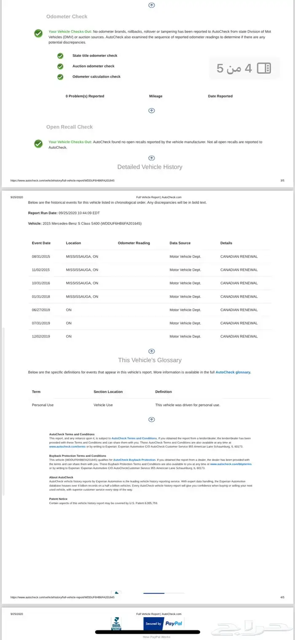The height and width of the screenshot is (640, 295).
Task: Open the AutoCheck glossary link
Action: pyautogui.click(x=233, y=372)
